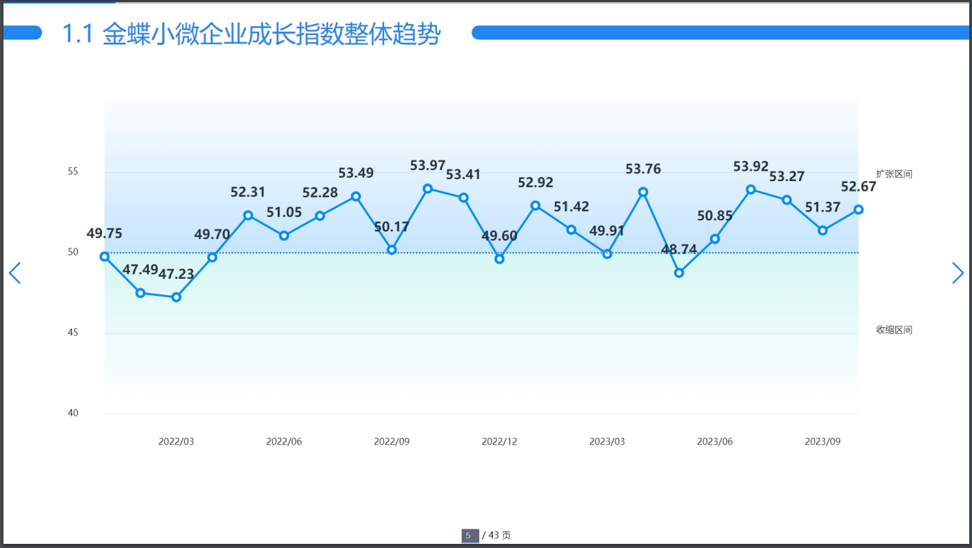Click the 2022/06 axis label
The image size is (972, 548).
click(284, 441)
